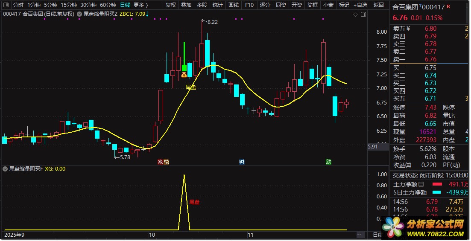Screen dimensions: 471x241
Task: Expand the 尾盘缩量阴买F indicator dropdown
Action: (x=5, y=169)
